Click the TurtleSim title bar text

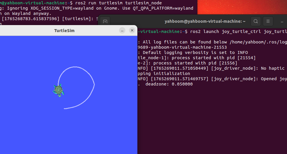[64, 31]
